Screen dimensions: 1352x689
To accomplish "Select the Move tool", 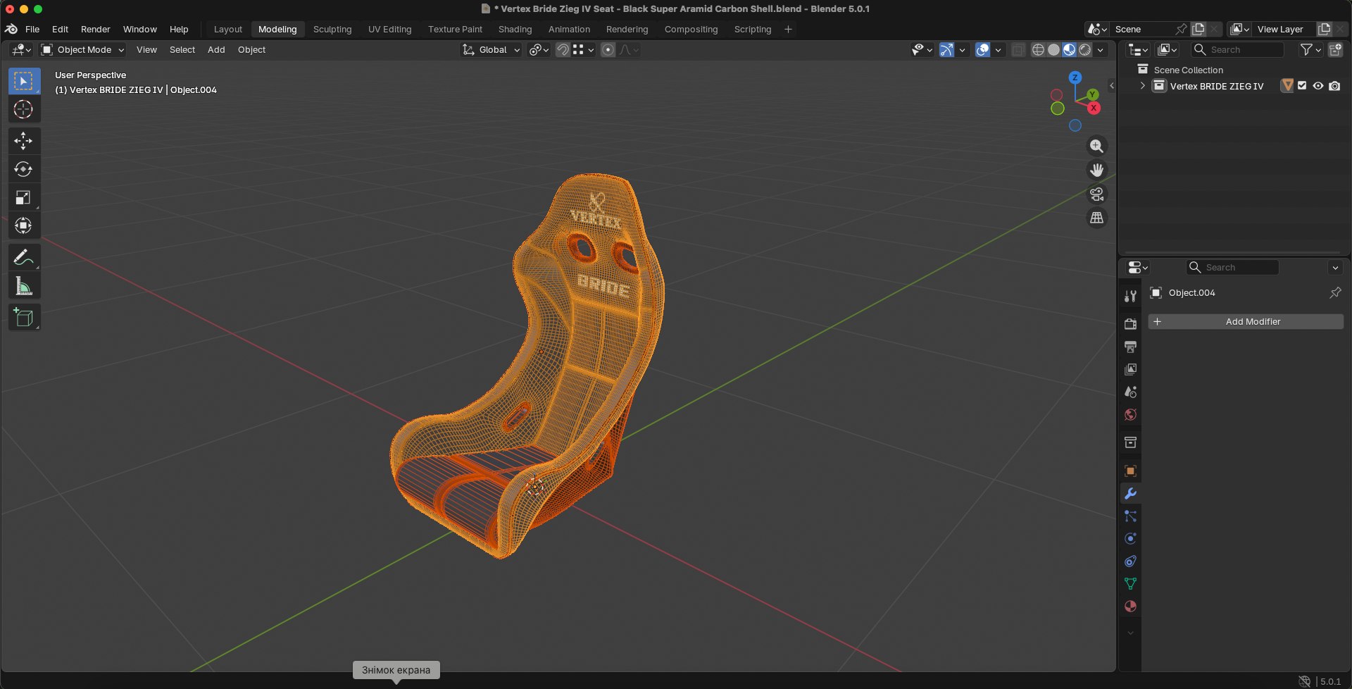I will (24, 141).
